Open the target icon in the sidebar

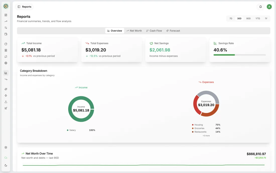6,63
